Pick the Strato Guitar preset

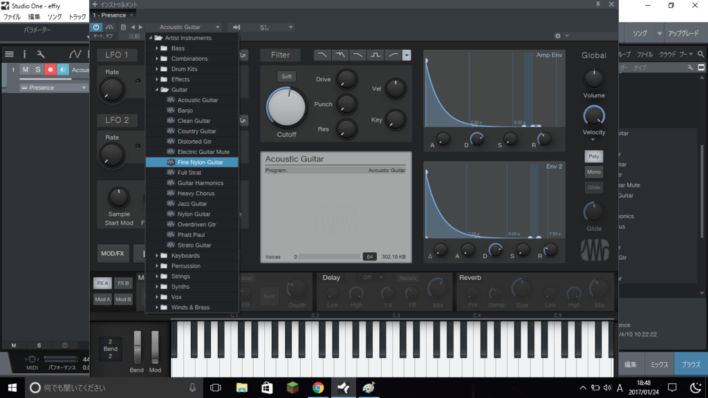click(192, 245)
